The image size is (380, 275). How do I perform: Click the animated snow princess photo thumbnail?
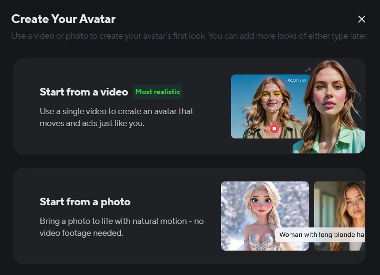click(265, 216)
